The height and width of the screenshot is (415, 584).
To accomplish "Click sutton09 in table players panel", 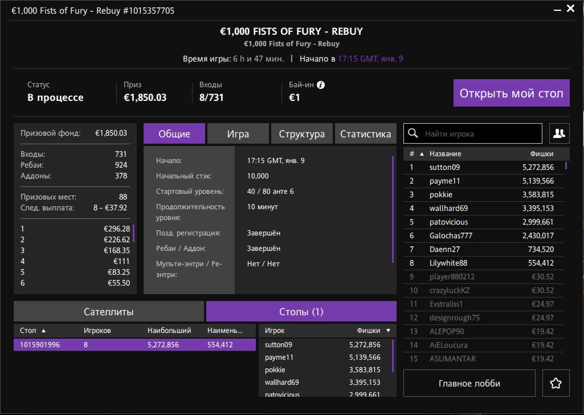I will click(278, 345).
